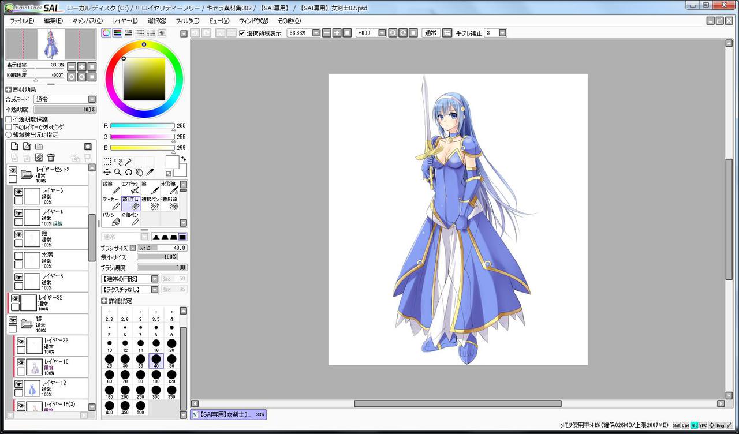The height and width of the screenshot is (434, 739).
Task: Hide レイヤー33 with its eye icon
Action: pos(21,341)
